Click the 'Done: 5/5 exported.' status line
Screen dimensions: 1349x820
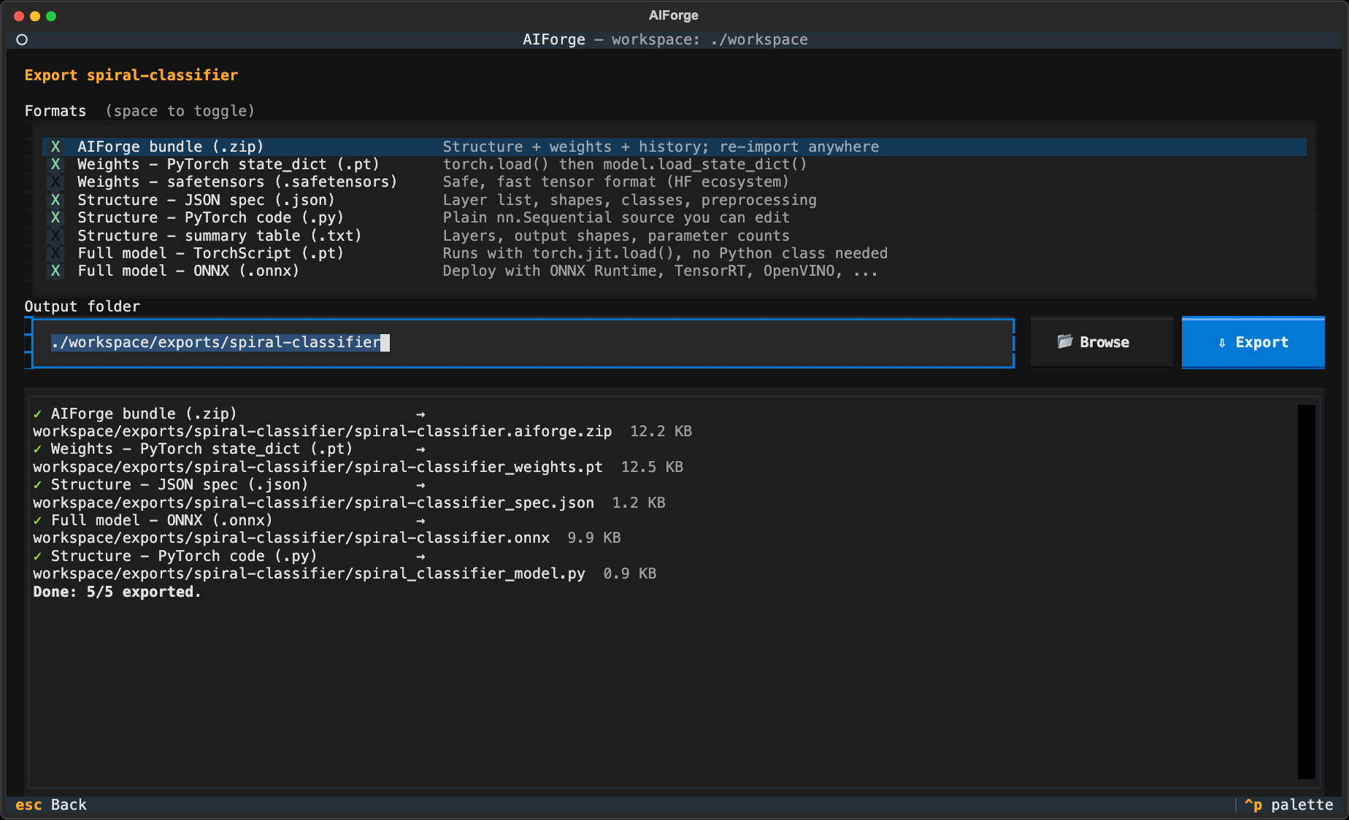tap(117, 592)
